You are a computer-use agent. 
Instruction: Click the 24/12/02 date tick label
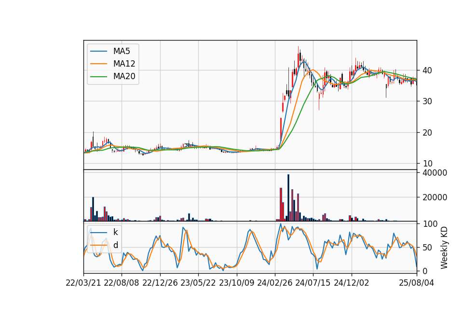coord(352,283)
